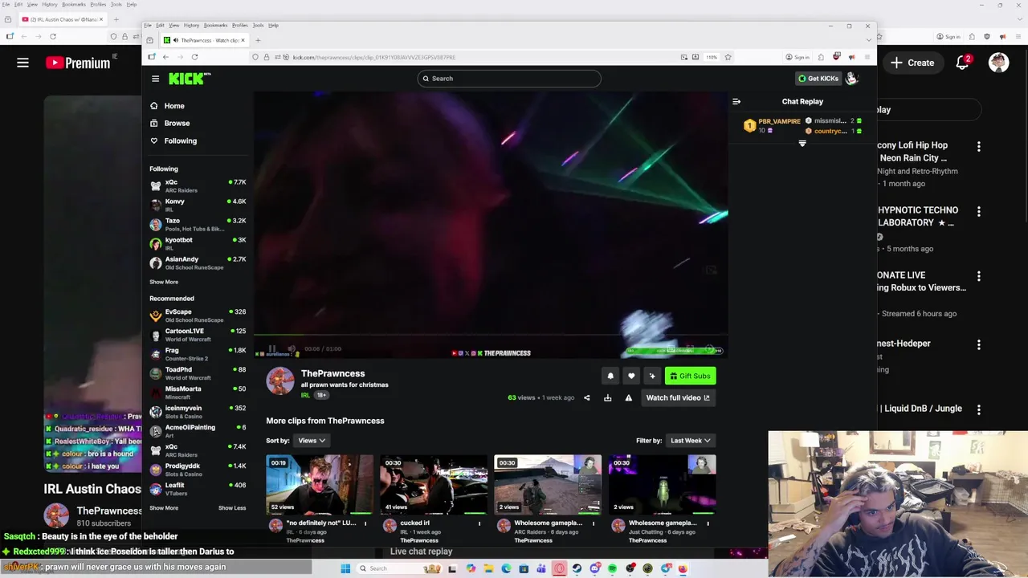This screenshot has height=578, width=1028.
Task: Reload the Kick page
Action: 194,57
